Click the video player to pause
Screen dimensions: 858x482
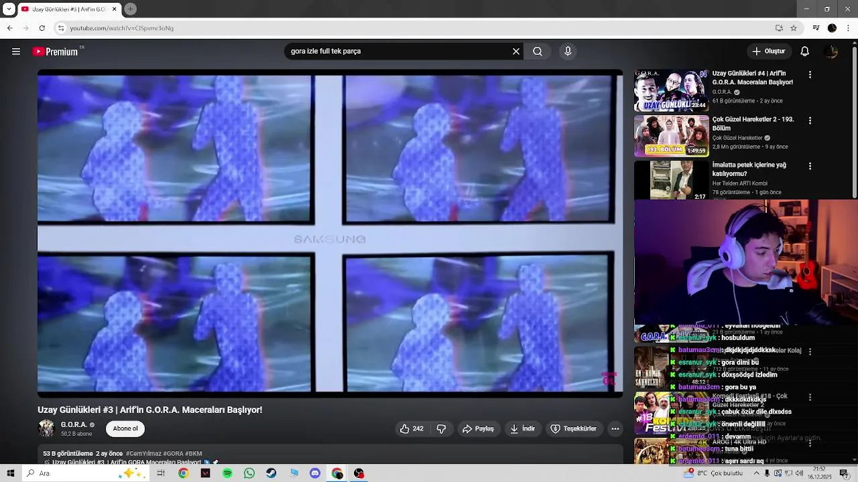[x=330, y=234]
